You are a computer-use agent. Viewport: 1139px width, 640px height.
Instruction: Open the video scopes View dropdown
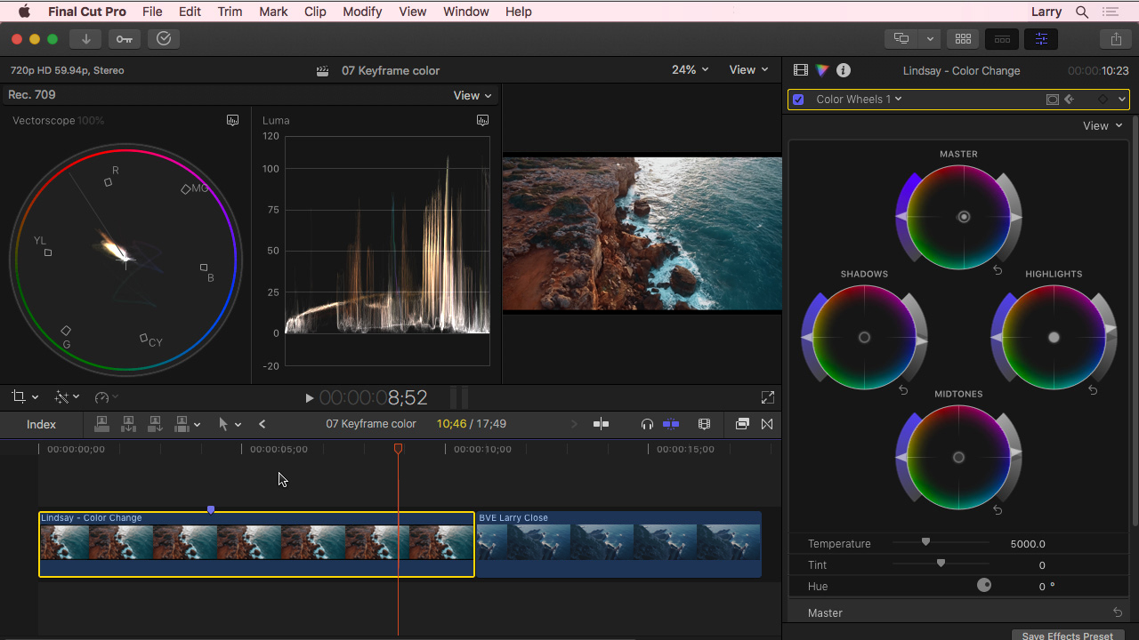[x=473, y=95]
